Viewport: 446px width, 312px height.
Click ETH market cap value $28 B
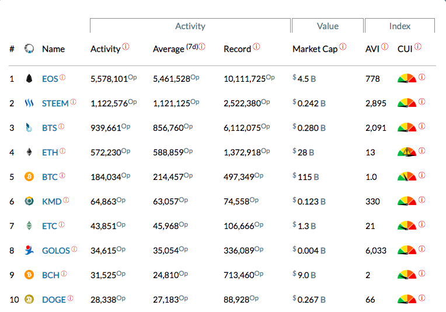(304, 152)
